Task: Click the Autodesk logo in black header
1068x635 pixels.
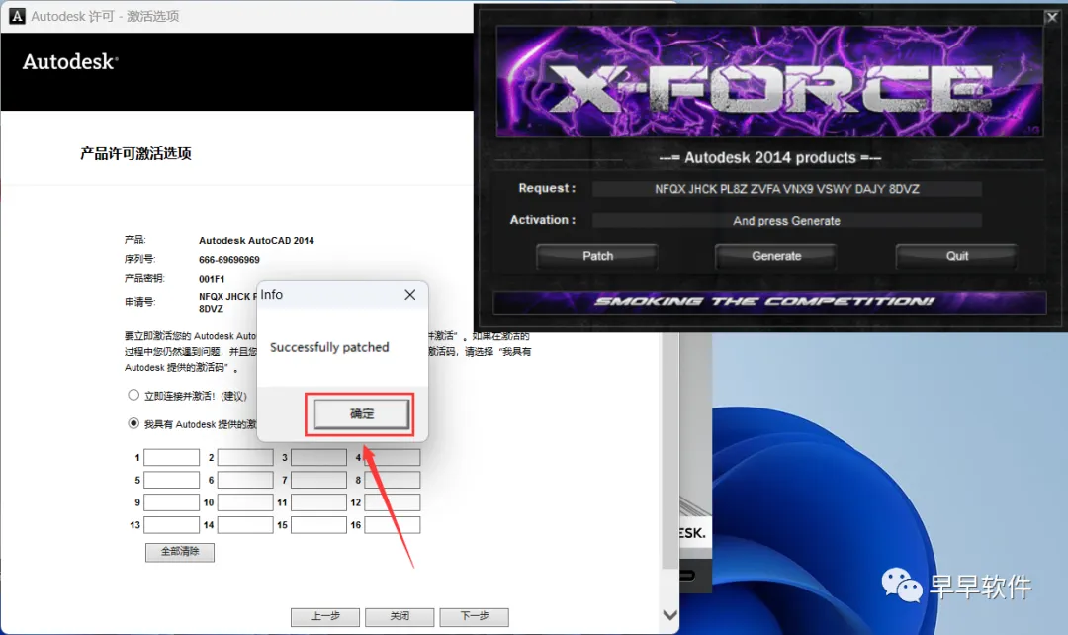Action: tap(71, 62)
